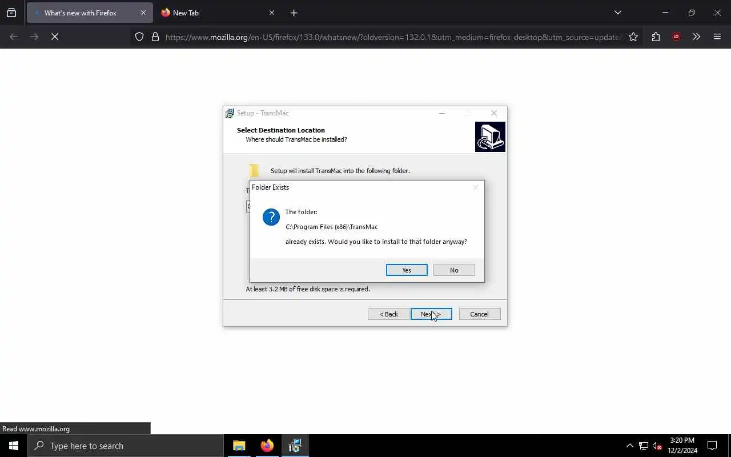
Task: Click the taskbar search box
Action: click(x=126, y=446)
